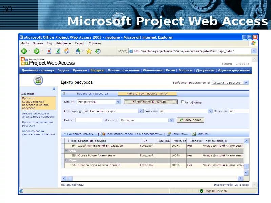Select the Ресурсы navigation tab
The height and width of the screenshot is (203, 271).
(97, 70)
